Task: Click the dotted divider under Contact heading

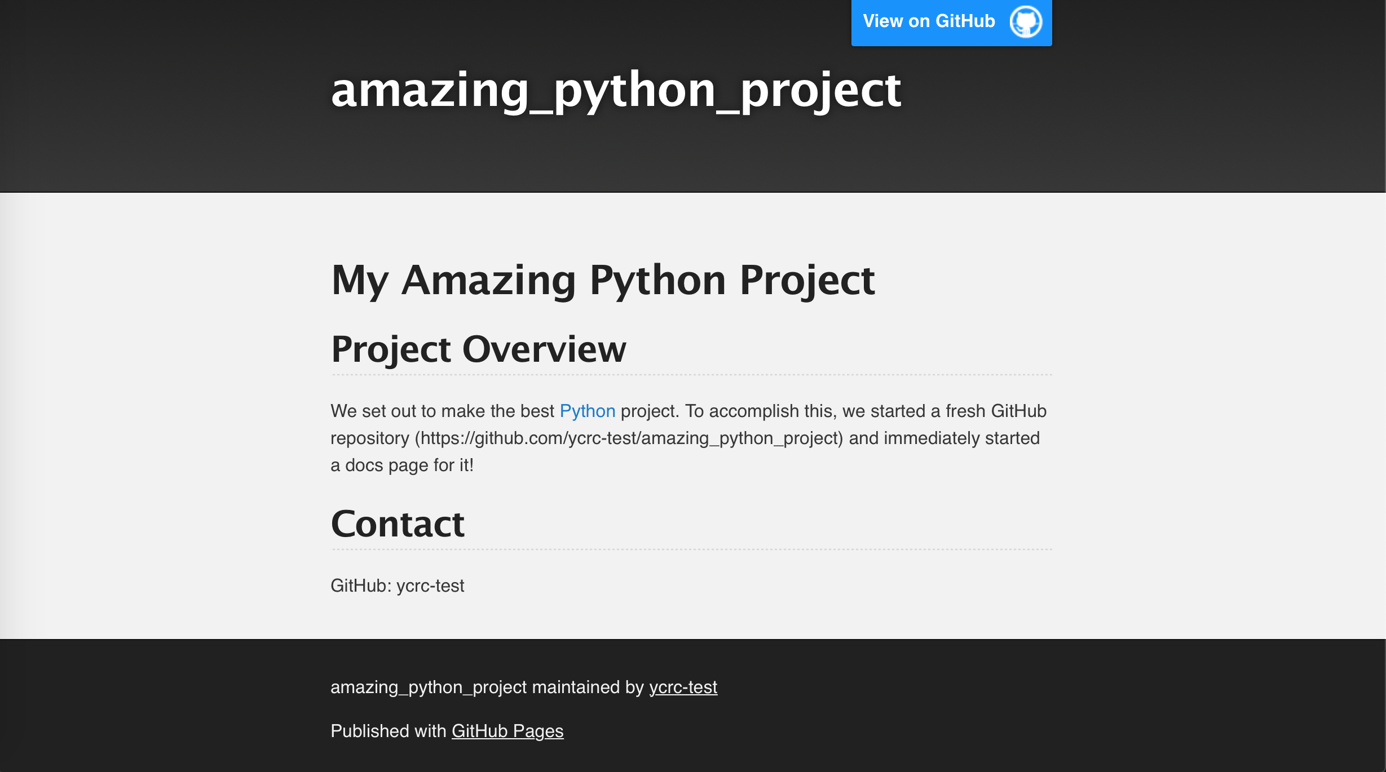Action: point(691,549)
